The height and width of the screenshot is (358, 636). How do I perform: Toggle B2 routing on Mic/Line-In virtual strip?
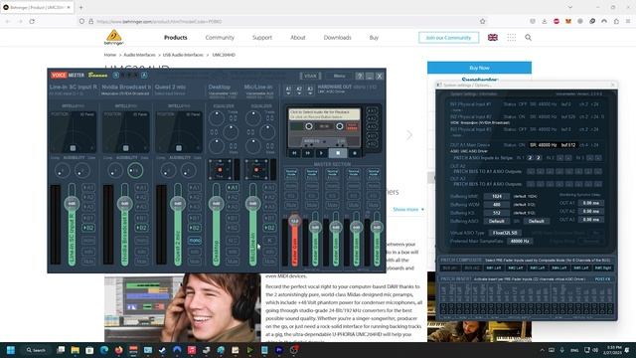pos(269,228)
